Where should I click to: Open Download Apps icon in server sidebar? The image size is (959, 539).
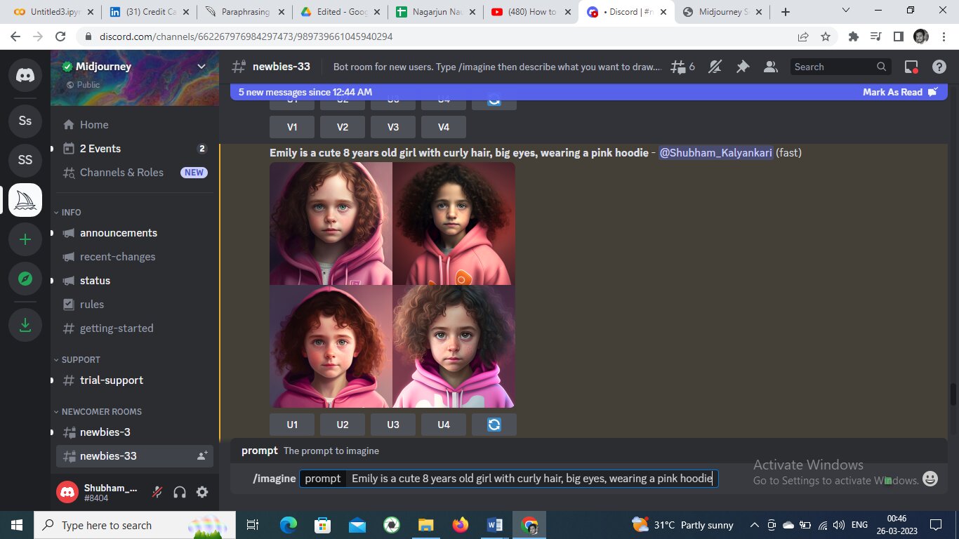click(x=25, y=325)
